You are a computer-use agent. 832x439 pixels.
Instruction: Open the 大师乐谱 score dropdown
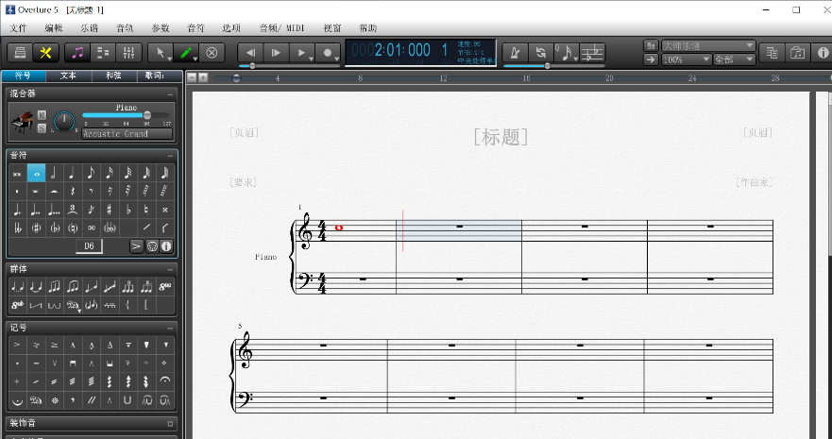[708, 45]
